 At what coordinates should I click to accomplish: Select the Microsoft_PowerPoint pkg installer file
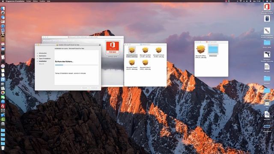pyautogui.click(x=132, y=65)
